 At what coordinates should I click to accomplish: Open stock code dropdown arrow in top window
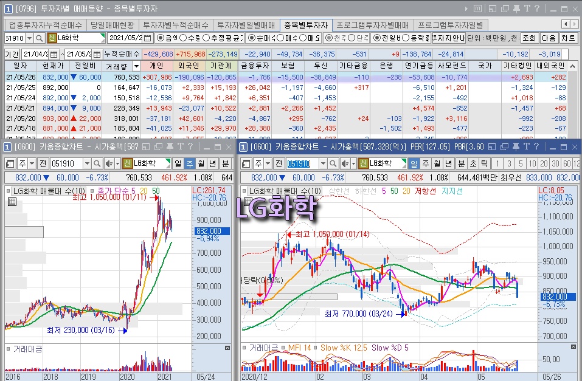point(29,38)
